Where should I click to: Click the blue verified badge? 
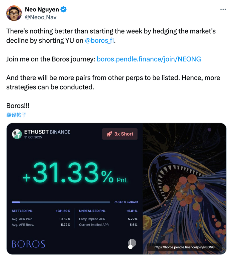pos(64,9)
